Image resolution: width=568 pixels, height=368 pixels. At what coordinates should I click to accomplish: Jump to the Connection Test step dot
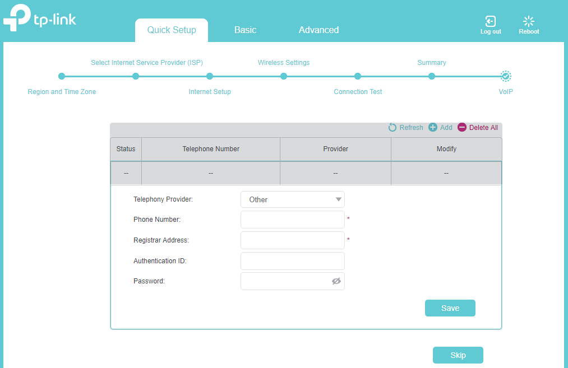(358, 76)
